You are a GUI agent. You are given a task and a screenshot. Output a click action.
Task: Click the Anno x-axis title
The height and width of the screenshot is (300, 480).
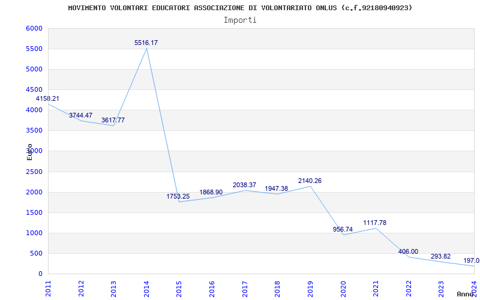point(466,294)
